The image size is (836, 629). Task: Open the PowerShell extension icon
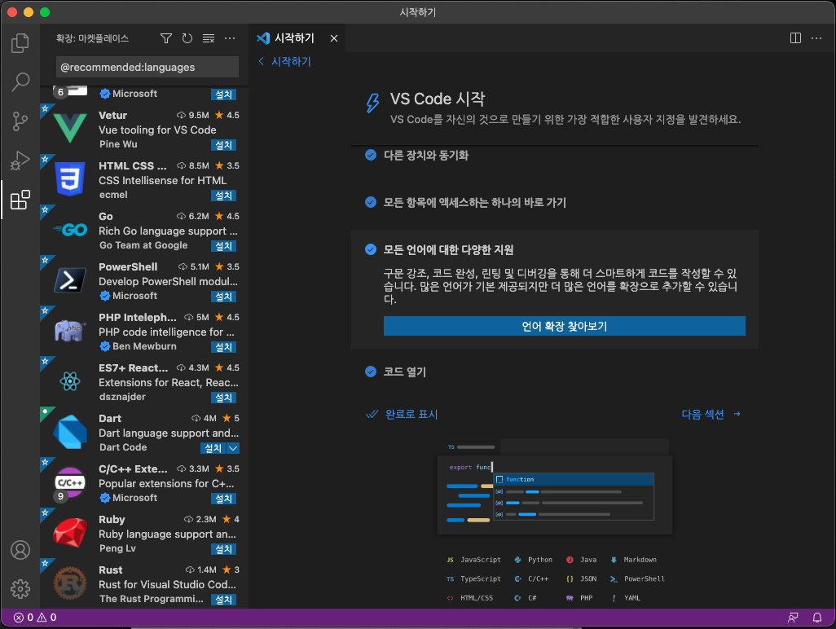[x=70, y=279]
